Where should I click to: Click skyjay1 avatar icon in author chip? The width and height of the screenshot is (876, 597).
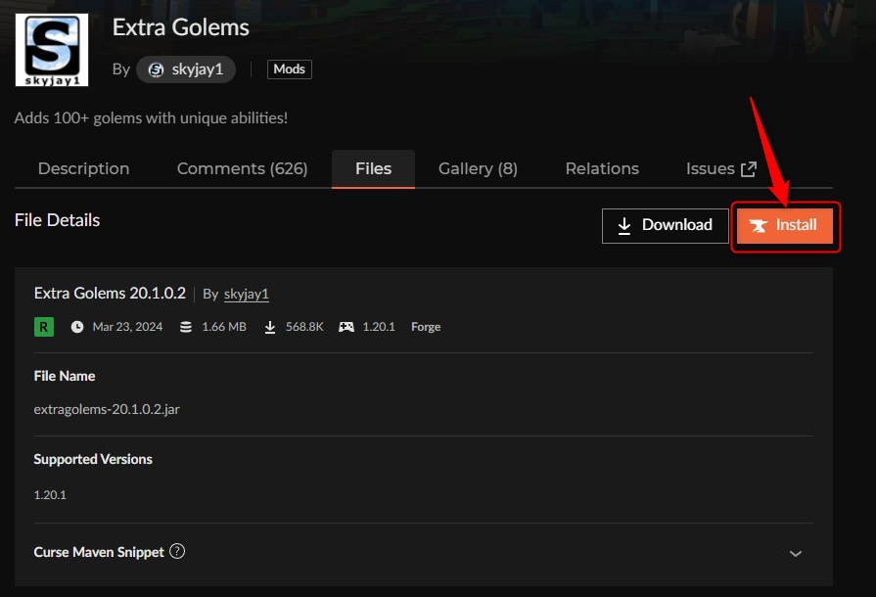pyautogui.click(x=156, y=69)
